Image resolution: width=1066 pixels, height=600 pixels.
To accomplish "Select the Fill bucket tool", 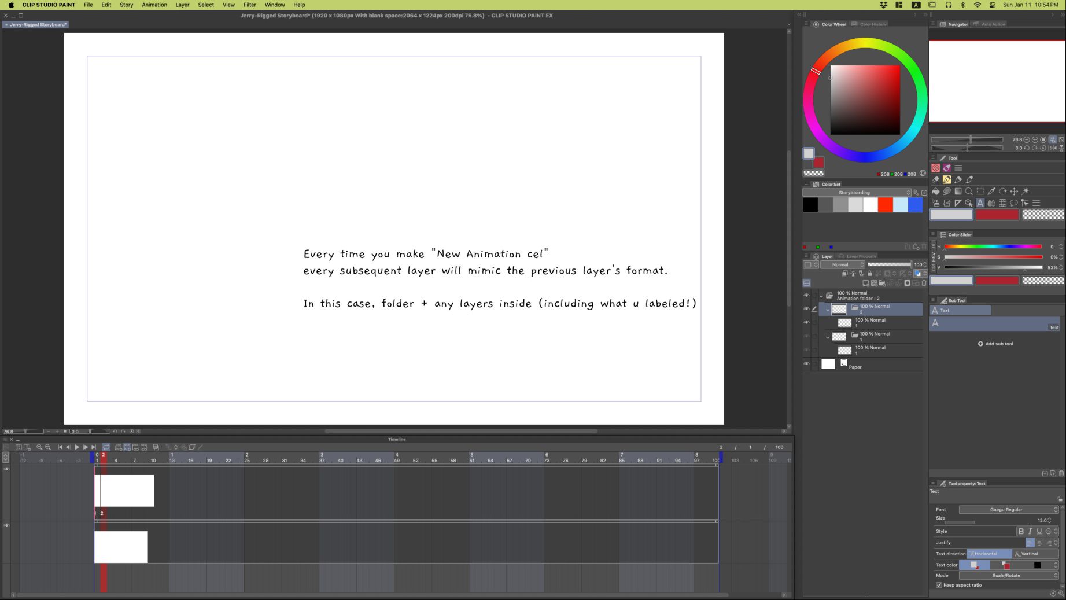I will [935, 192].
